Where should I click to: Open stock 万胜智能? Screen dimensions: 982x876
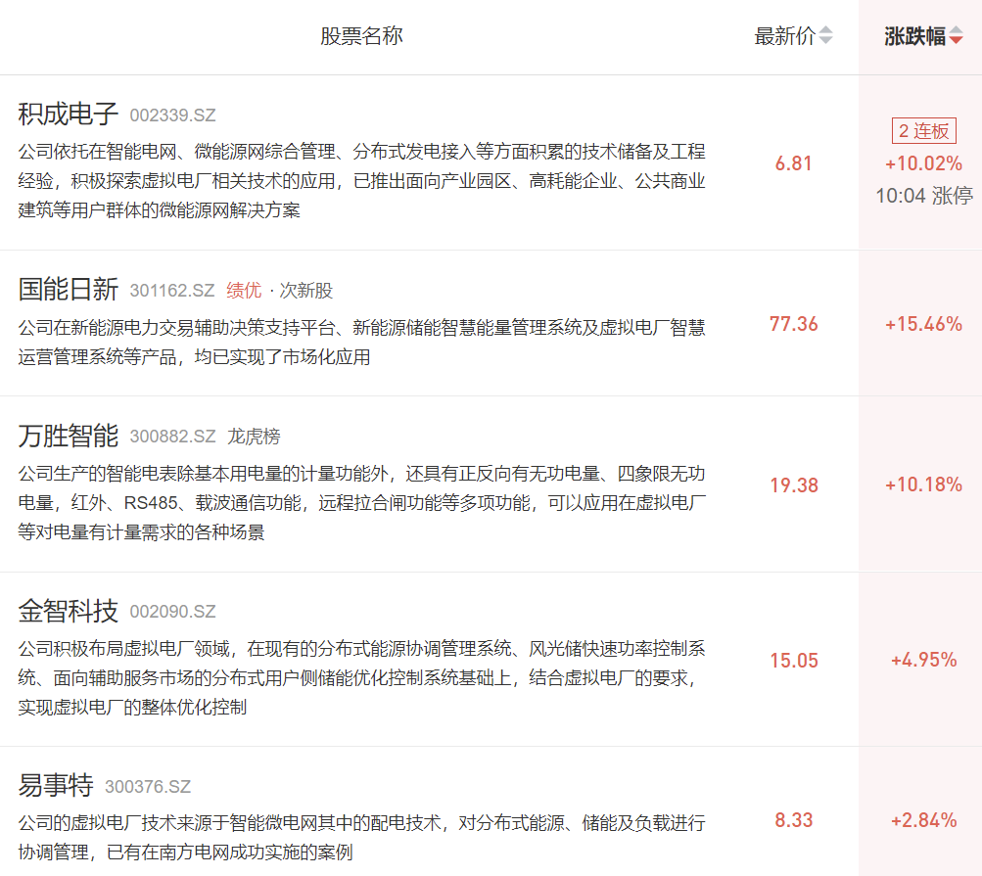[x=69, y=436]
